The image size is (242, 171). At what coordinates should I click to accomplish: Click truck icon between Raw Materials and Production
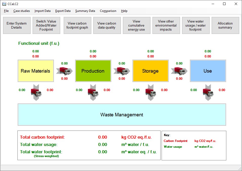coord(64,71)
